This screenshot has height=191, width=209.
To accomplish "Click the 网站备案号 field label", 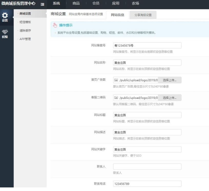I will point(98,45).
